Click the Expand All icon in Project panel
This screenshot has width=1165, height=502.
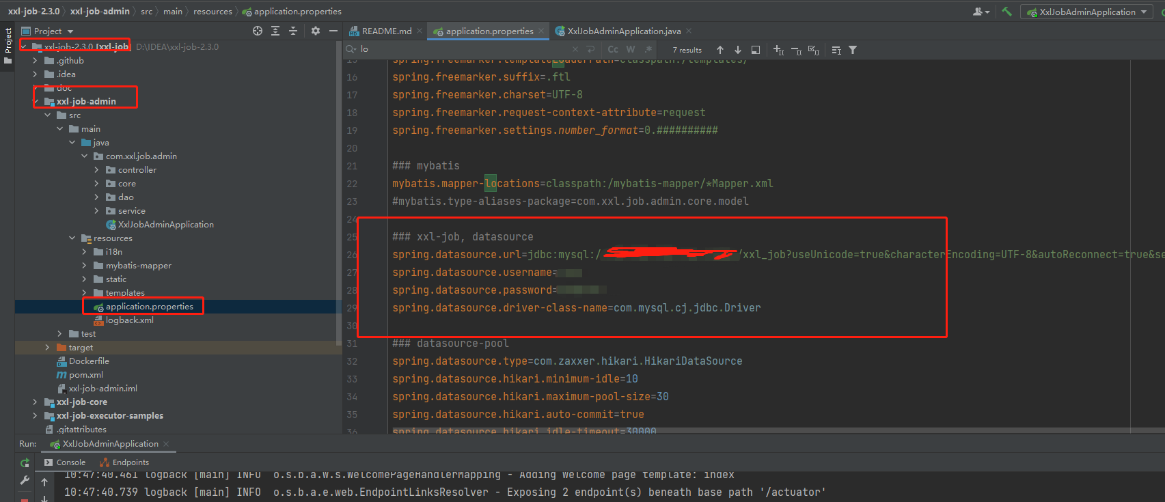(275, 31)
